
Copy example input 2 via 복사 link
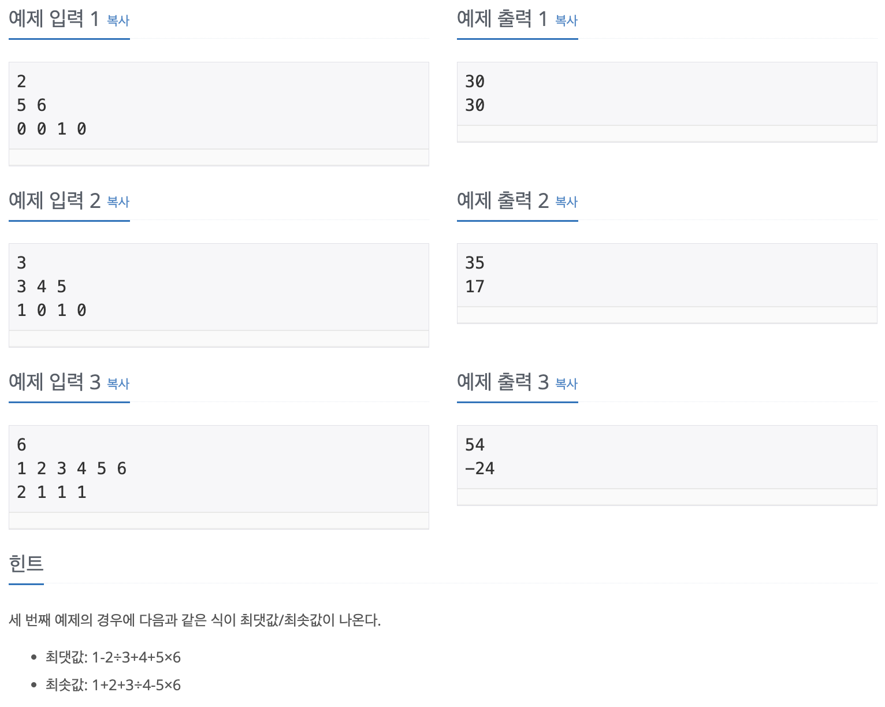(118, 202)
